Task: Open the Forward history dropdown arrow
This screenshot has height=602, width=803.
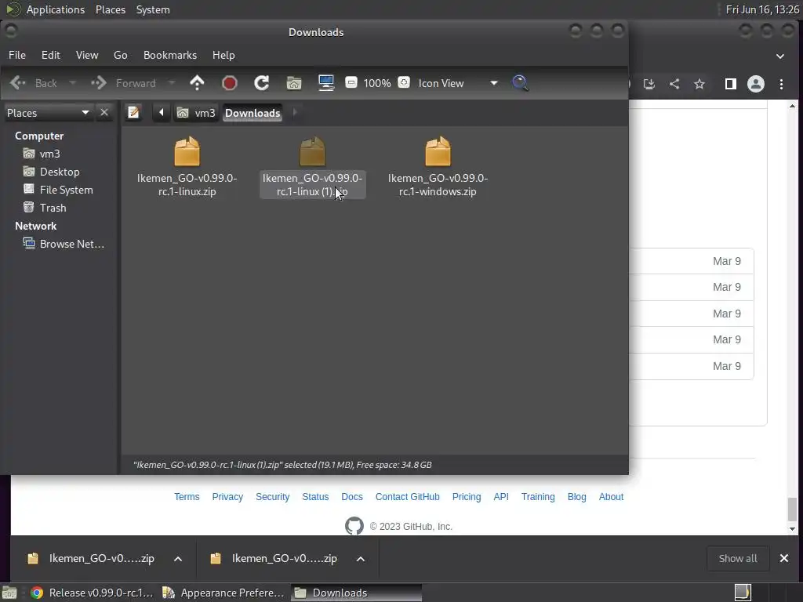Action: point(172,83)
